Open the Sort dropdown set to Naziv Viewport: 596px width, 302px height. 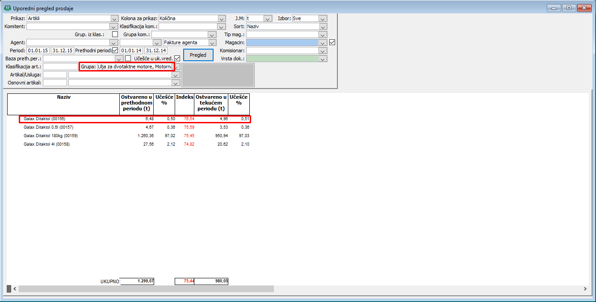[x=323, y=27]
